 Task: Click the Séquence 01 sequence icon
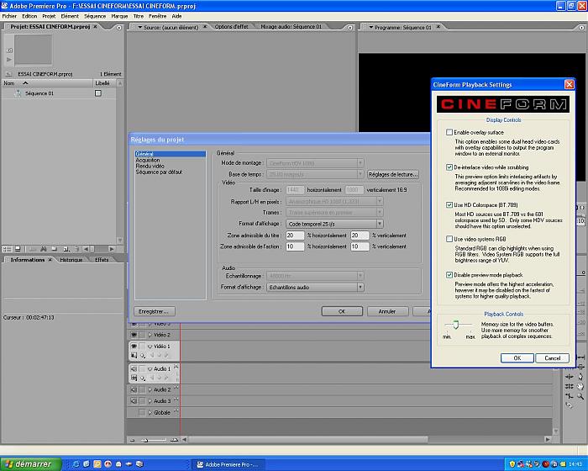[18, 93]
